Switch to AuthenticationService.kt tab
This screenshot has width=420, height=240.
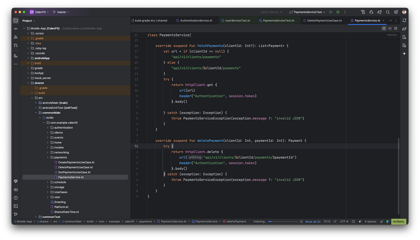(196, 20)
